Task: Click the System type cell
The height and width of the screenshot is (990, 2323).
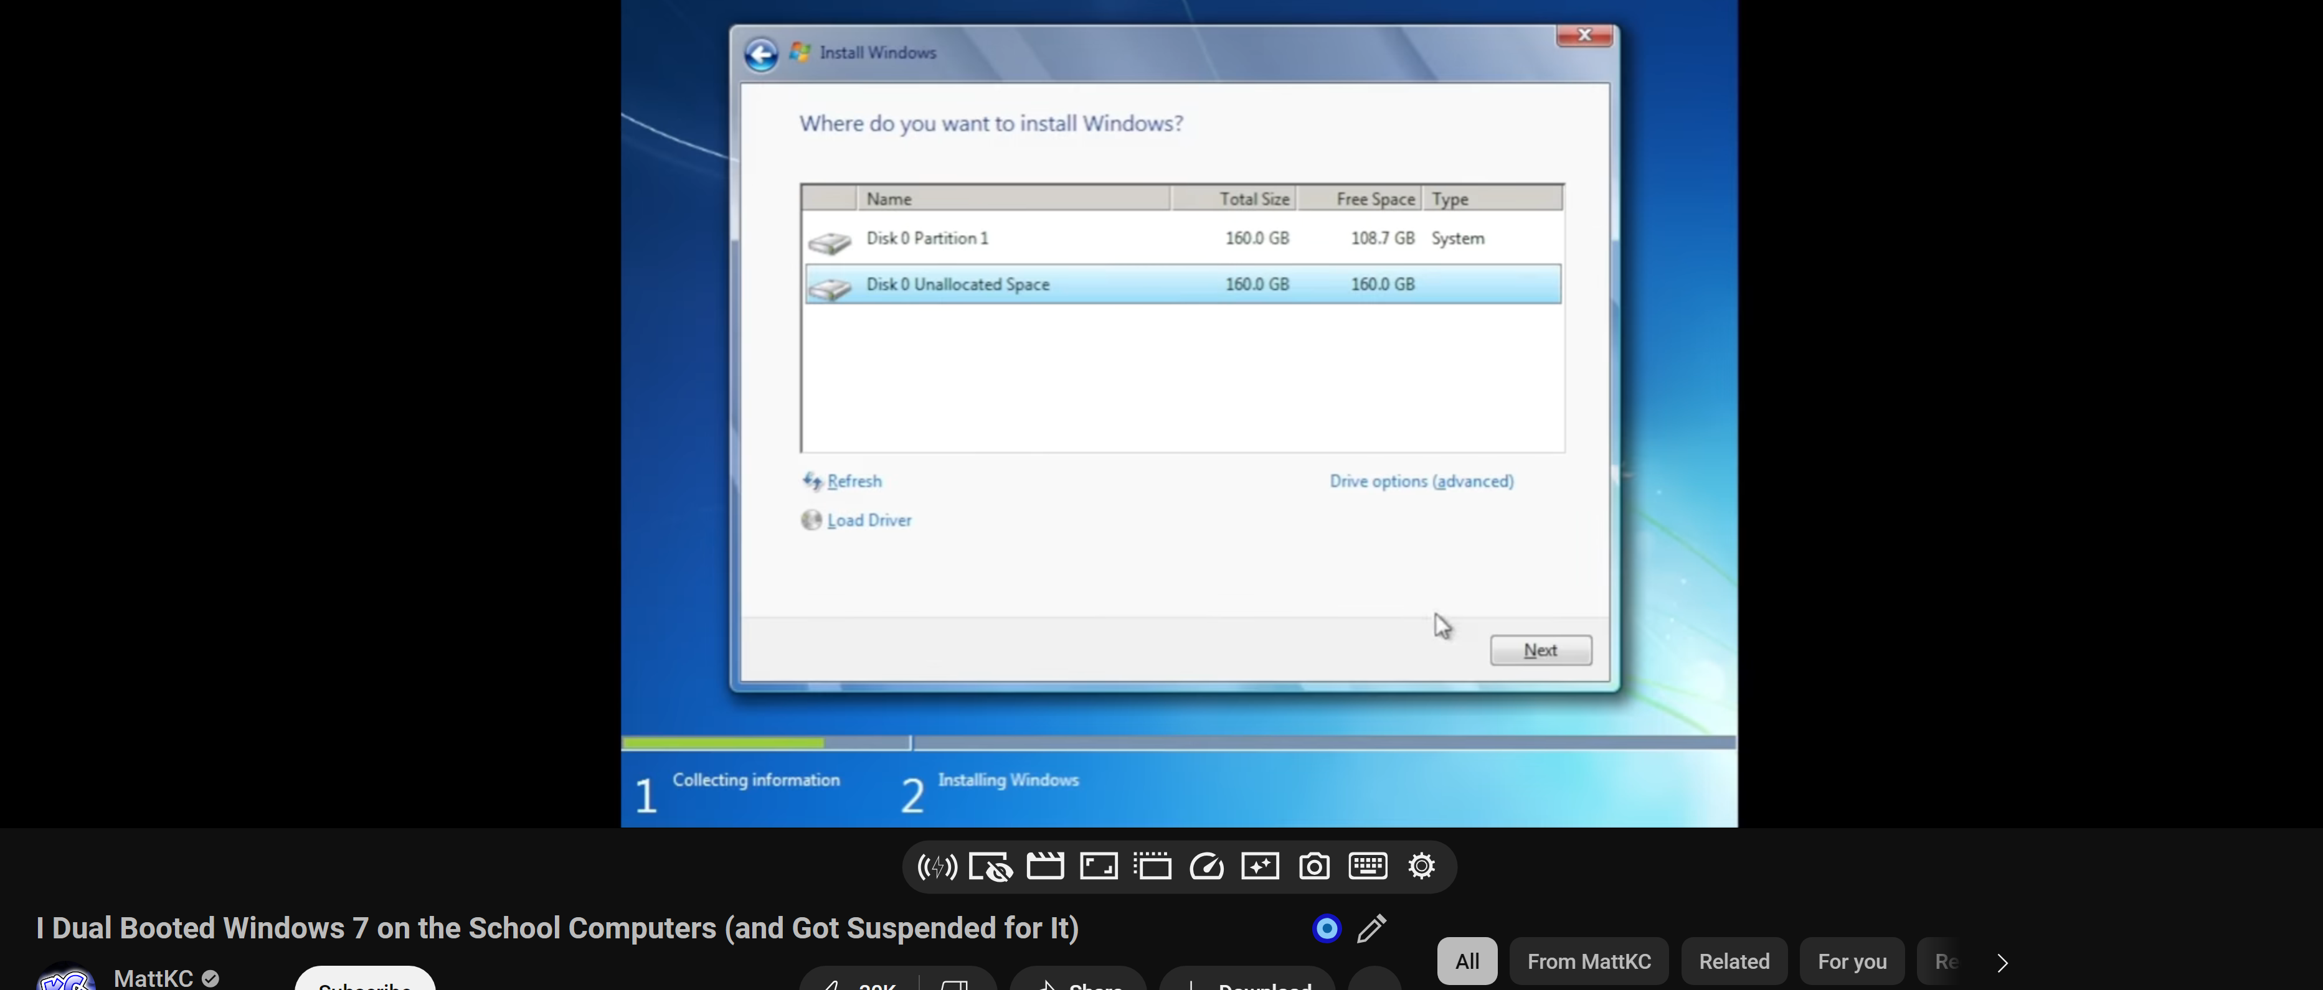Action: point(1458,238)
